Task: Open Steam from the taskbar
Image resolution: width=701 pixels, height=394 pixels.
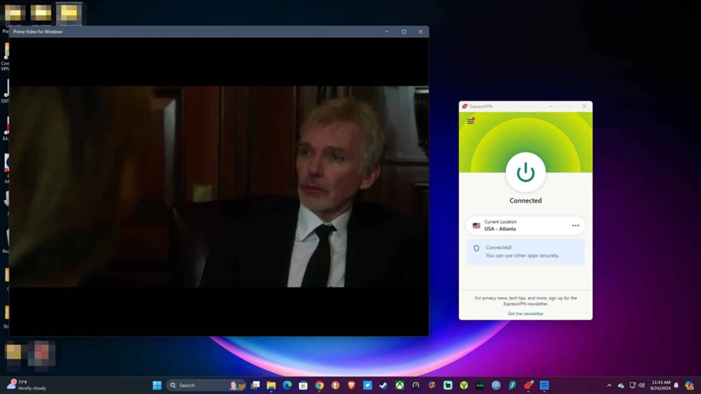Action: [x=384, y=385]
